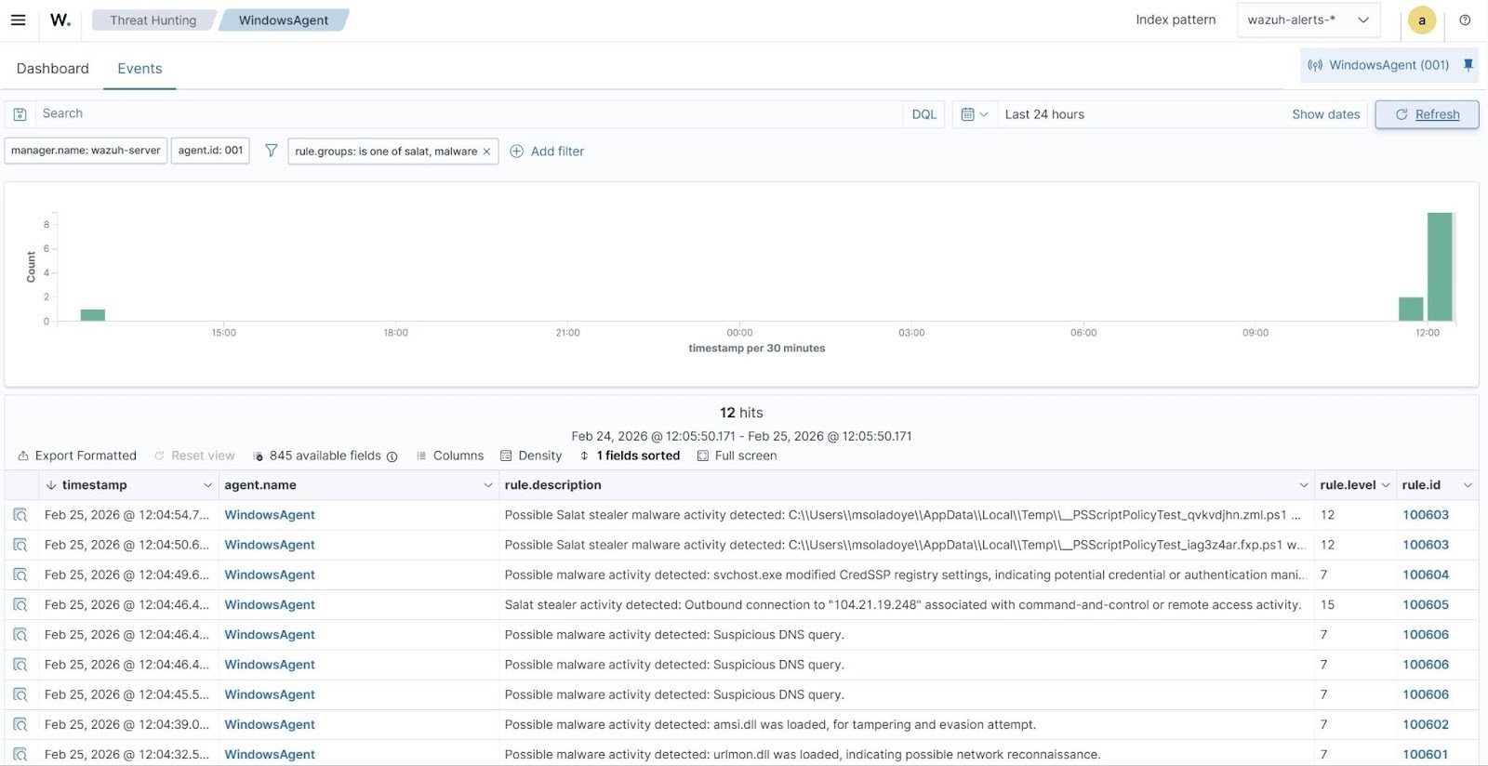Open rule id 100602 link

[1426, 724]
